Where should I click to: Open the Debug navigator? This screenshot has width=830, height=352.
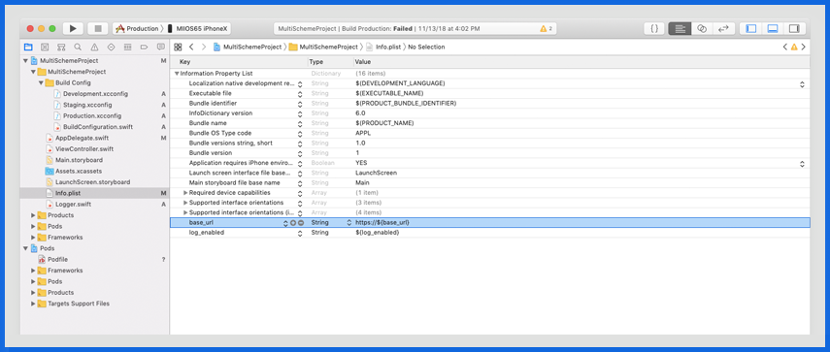[x=127, y=47]
